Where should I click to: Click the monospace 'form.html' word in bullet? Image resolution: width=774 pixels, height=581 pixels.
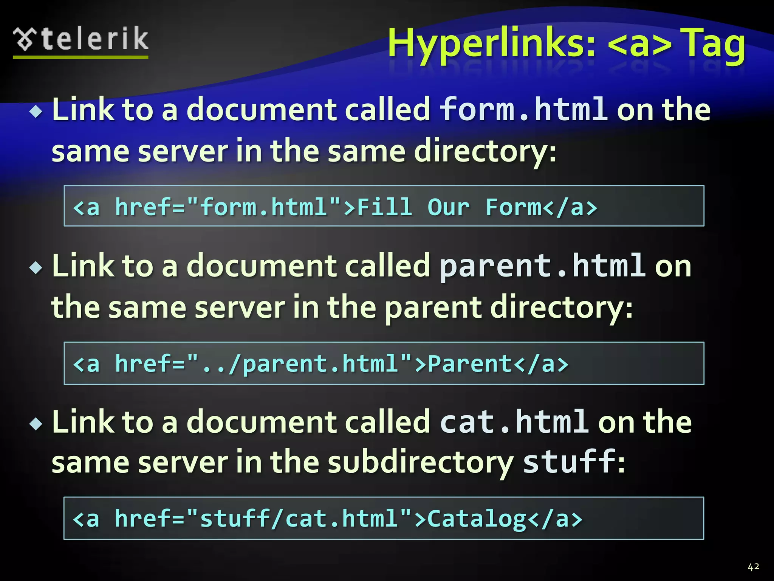(x=523, y=110)
